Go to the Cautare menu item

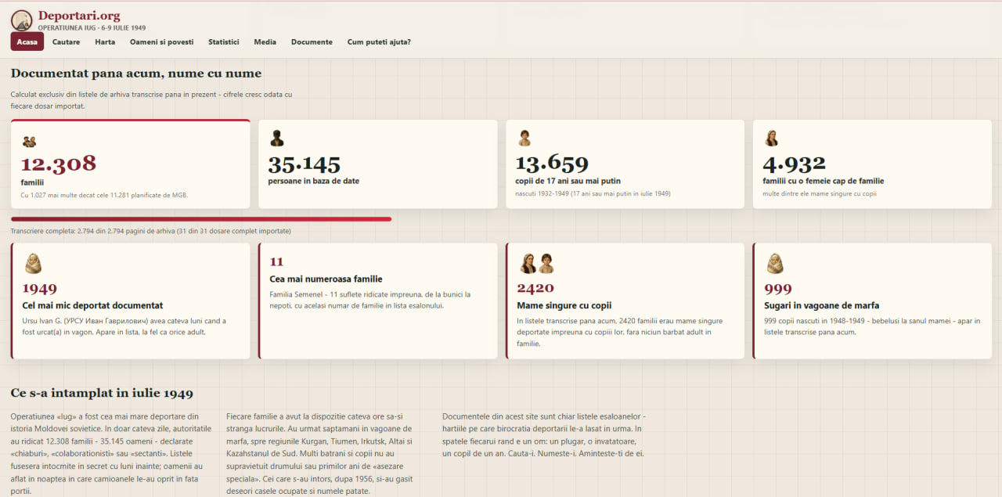click(67, 41)
